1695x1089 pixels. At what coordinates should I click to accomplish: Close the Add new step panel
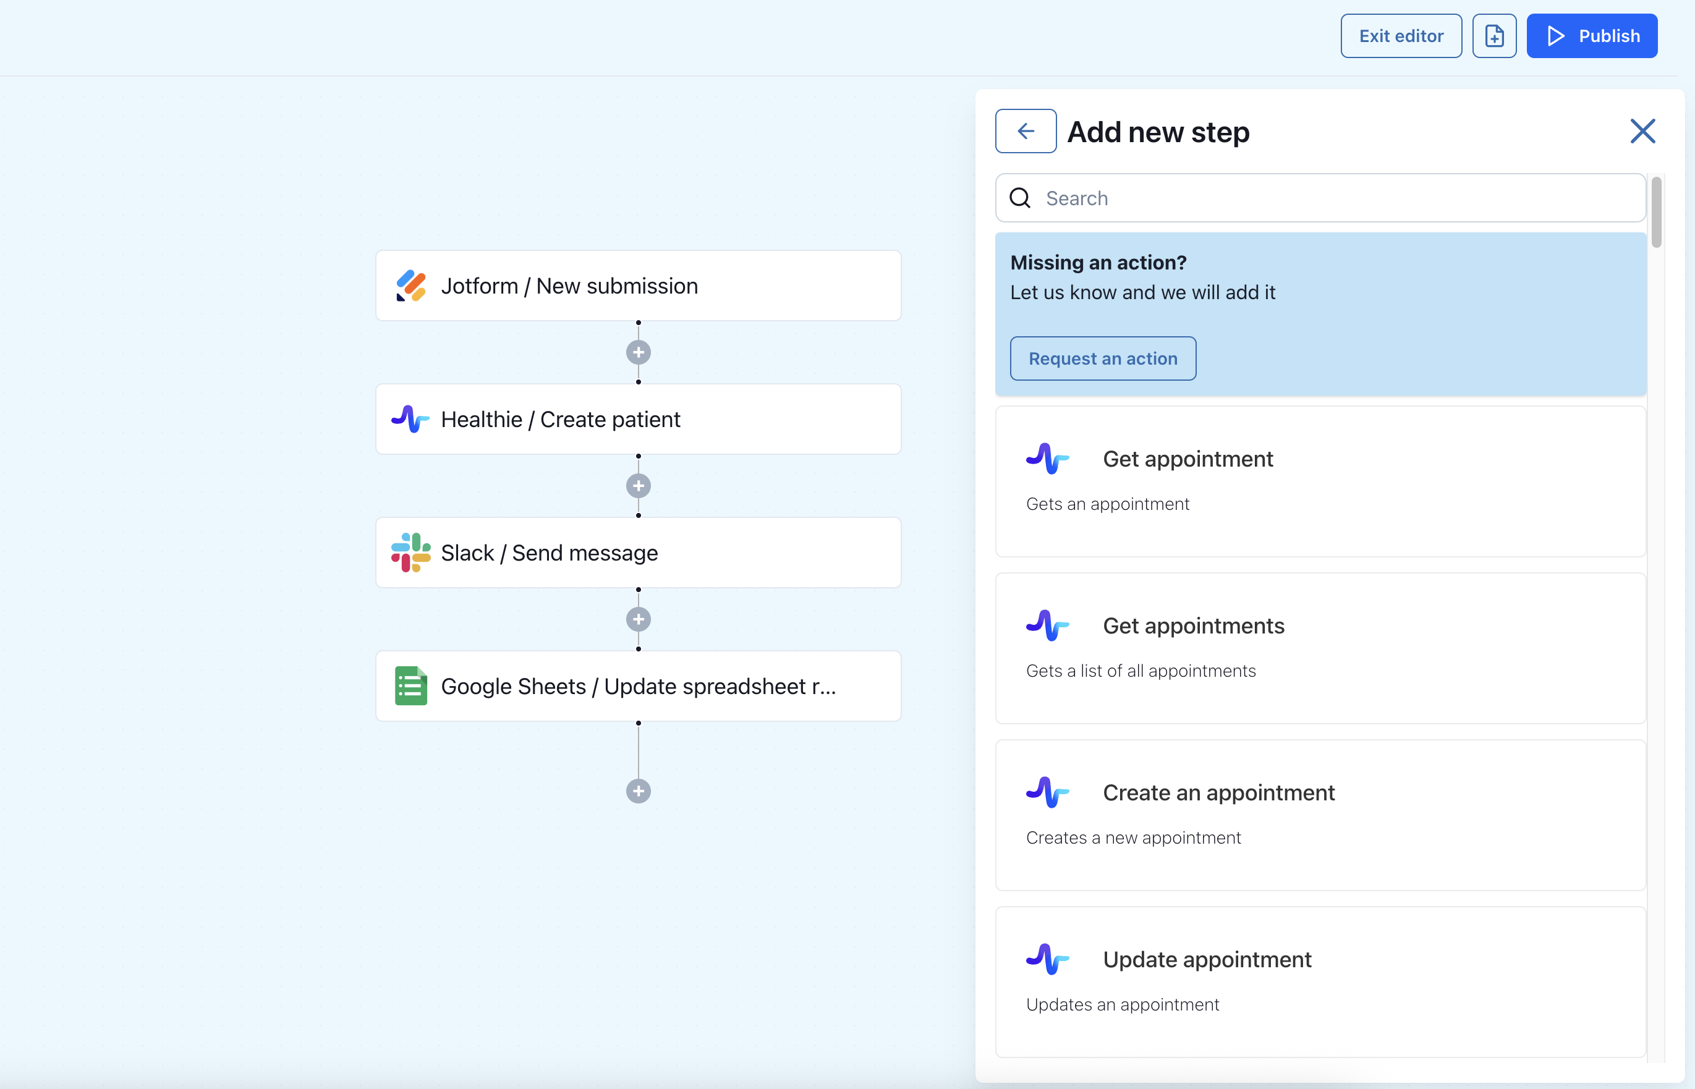(x=1642, y=131)
